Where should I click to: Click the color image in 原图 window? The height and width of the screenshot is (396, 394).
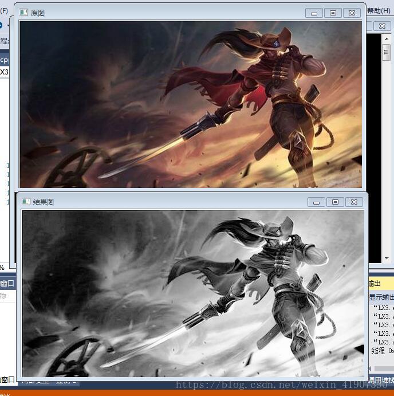click(191, 104)
